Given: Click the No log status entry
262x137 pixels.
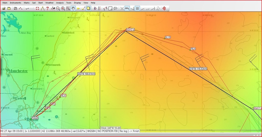Looking at the screenshot, I should tap(123, 131).
